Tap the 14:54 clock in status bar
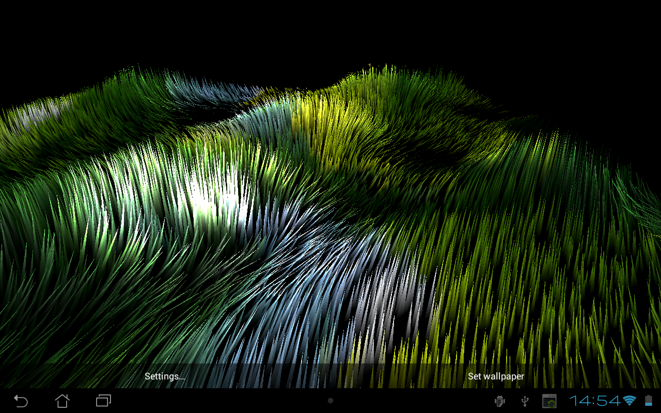Image resolution: width=661 pixels, height=413 pixels. click(x=595, y=401)
